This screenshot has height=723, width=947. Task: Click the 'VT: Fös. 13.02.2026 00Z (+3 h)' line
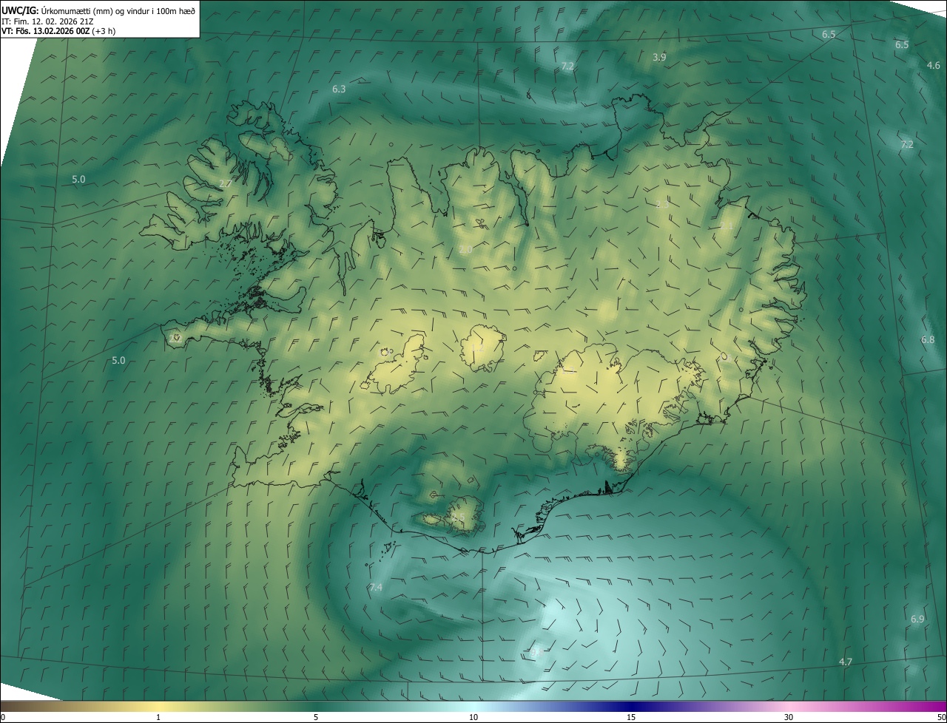click(58, 31)
